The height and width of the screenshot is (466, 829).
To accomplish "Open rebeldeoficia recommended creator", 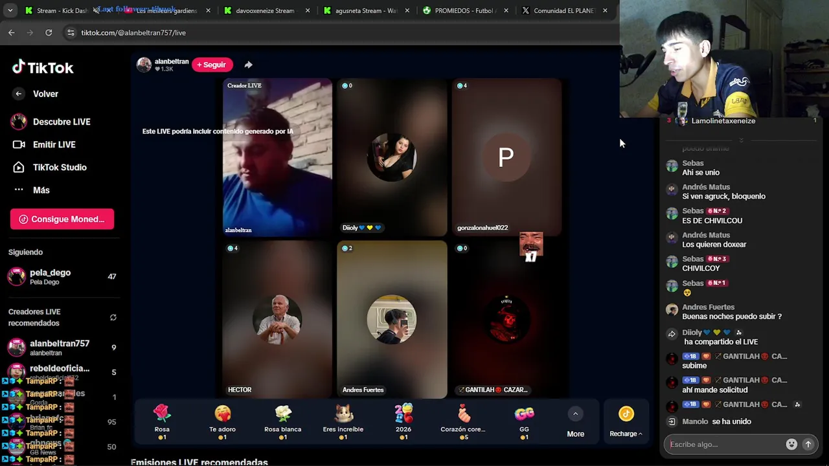I will [x=62, y=372].
